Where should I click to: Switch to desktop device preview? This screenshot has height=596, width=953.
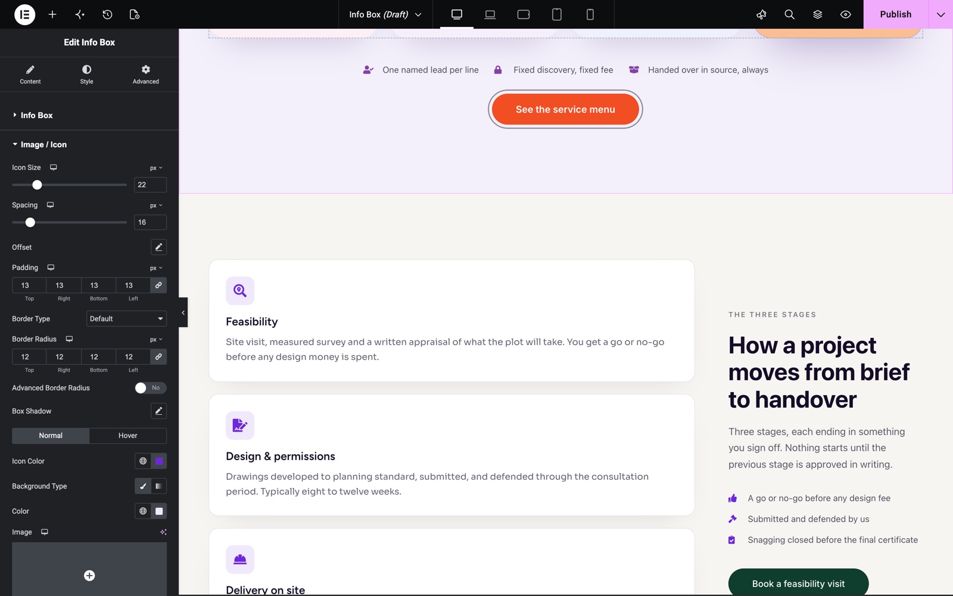(457, 14)
